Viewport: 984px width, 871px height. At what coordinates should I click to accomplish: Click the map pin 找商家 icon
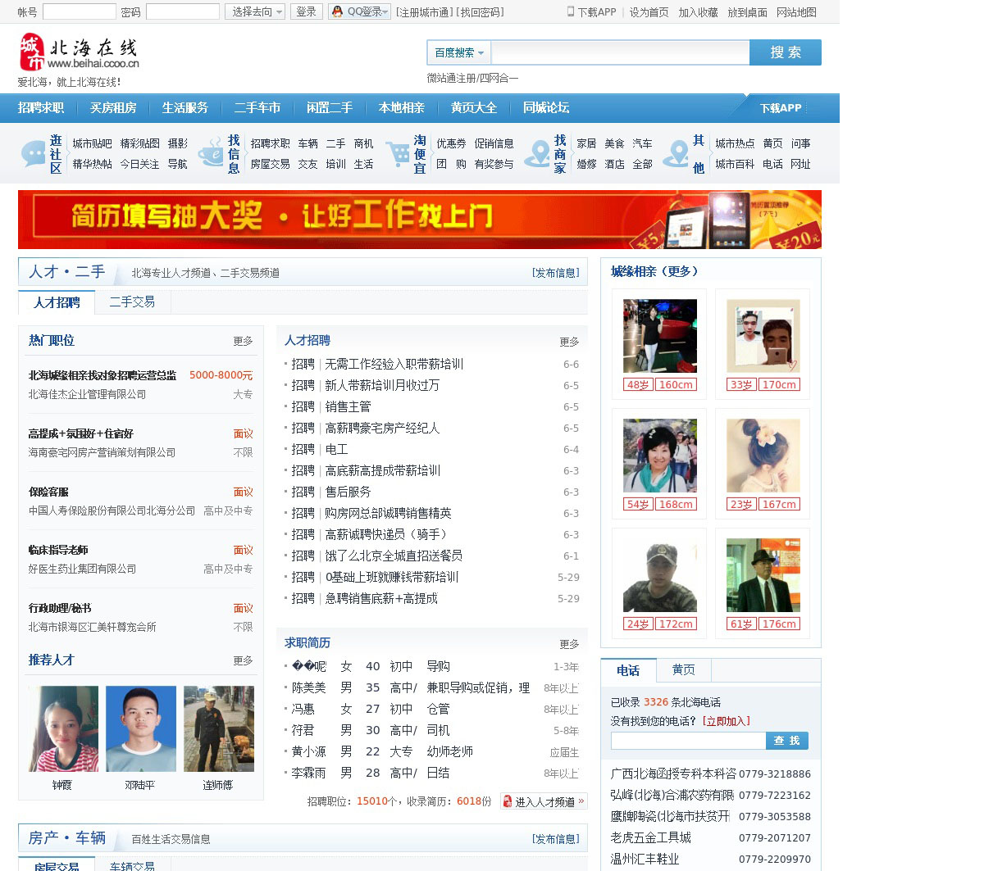537,154
